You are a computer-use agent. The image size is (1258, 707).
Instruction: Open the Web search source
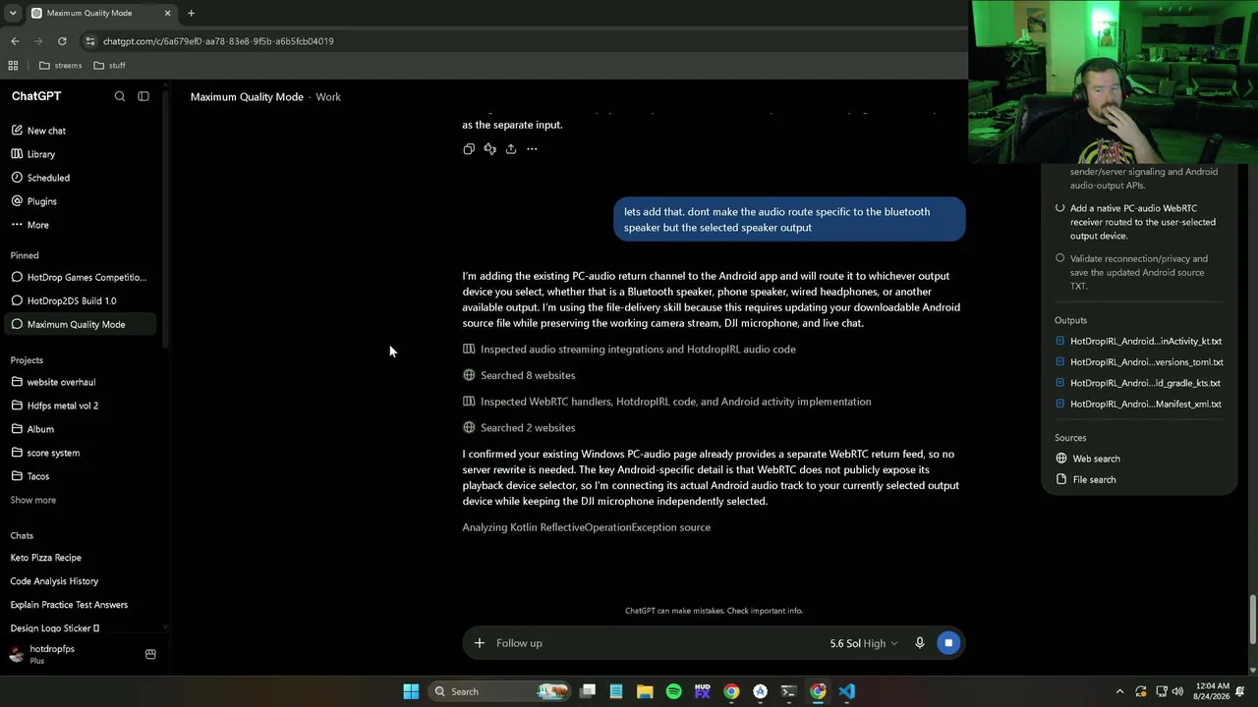1087,459
